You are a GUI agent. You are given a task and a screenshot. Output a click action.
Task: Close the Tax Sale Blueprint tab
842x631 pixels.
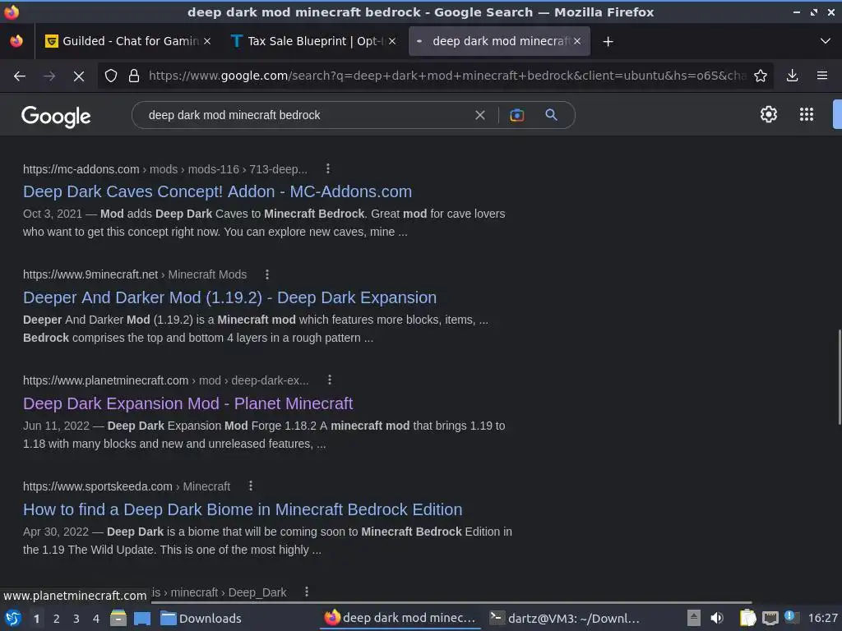pyautogui.click(x=392, y=41)
